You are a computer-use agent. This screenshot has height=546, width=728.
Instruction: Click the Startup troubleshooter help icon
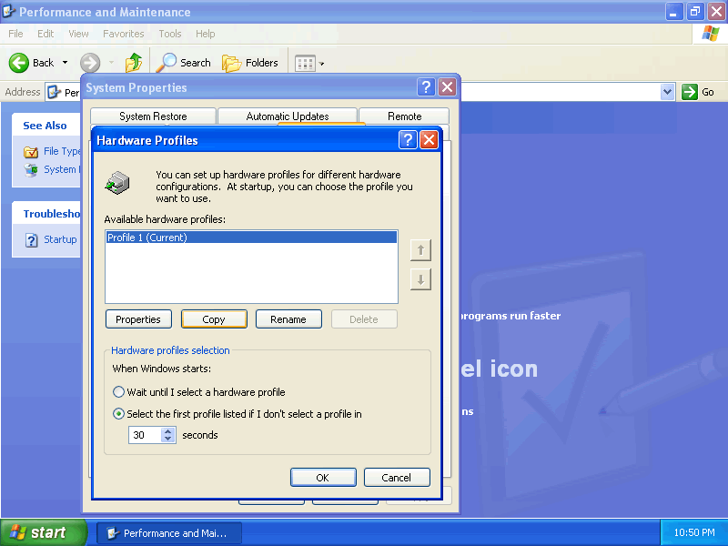click(x=31, y=240)
